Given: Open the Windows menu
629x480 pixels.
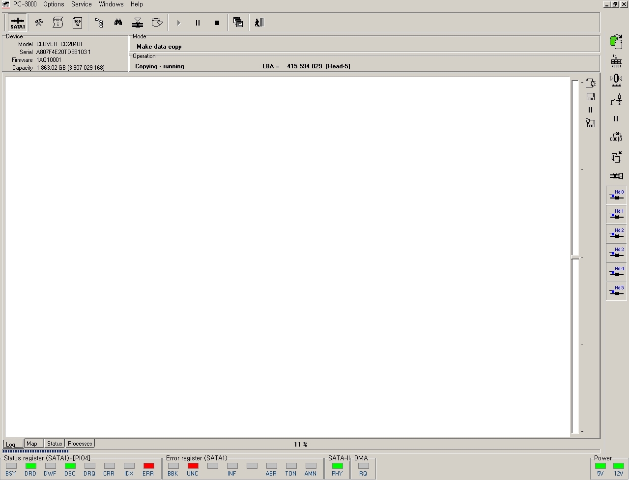Looking at the screenshot, I should click(111, 4).
